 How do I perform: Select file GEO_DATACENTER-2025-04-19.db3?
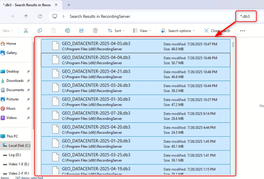click(136, 170)
